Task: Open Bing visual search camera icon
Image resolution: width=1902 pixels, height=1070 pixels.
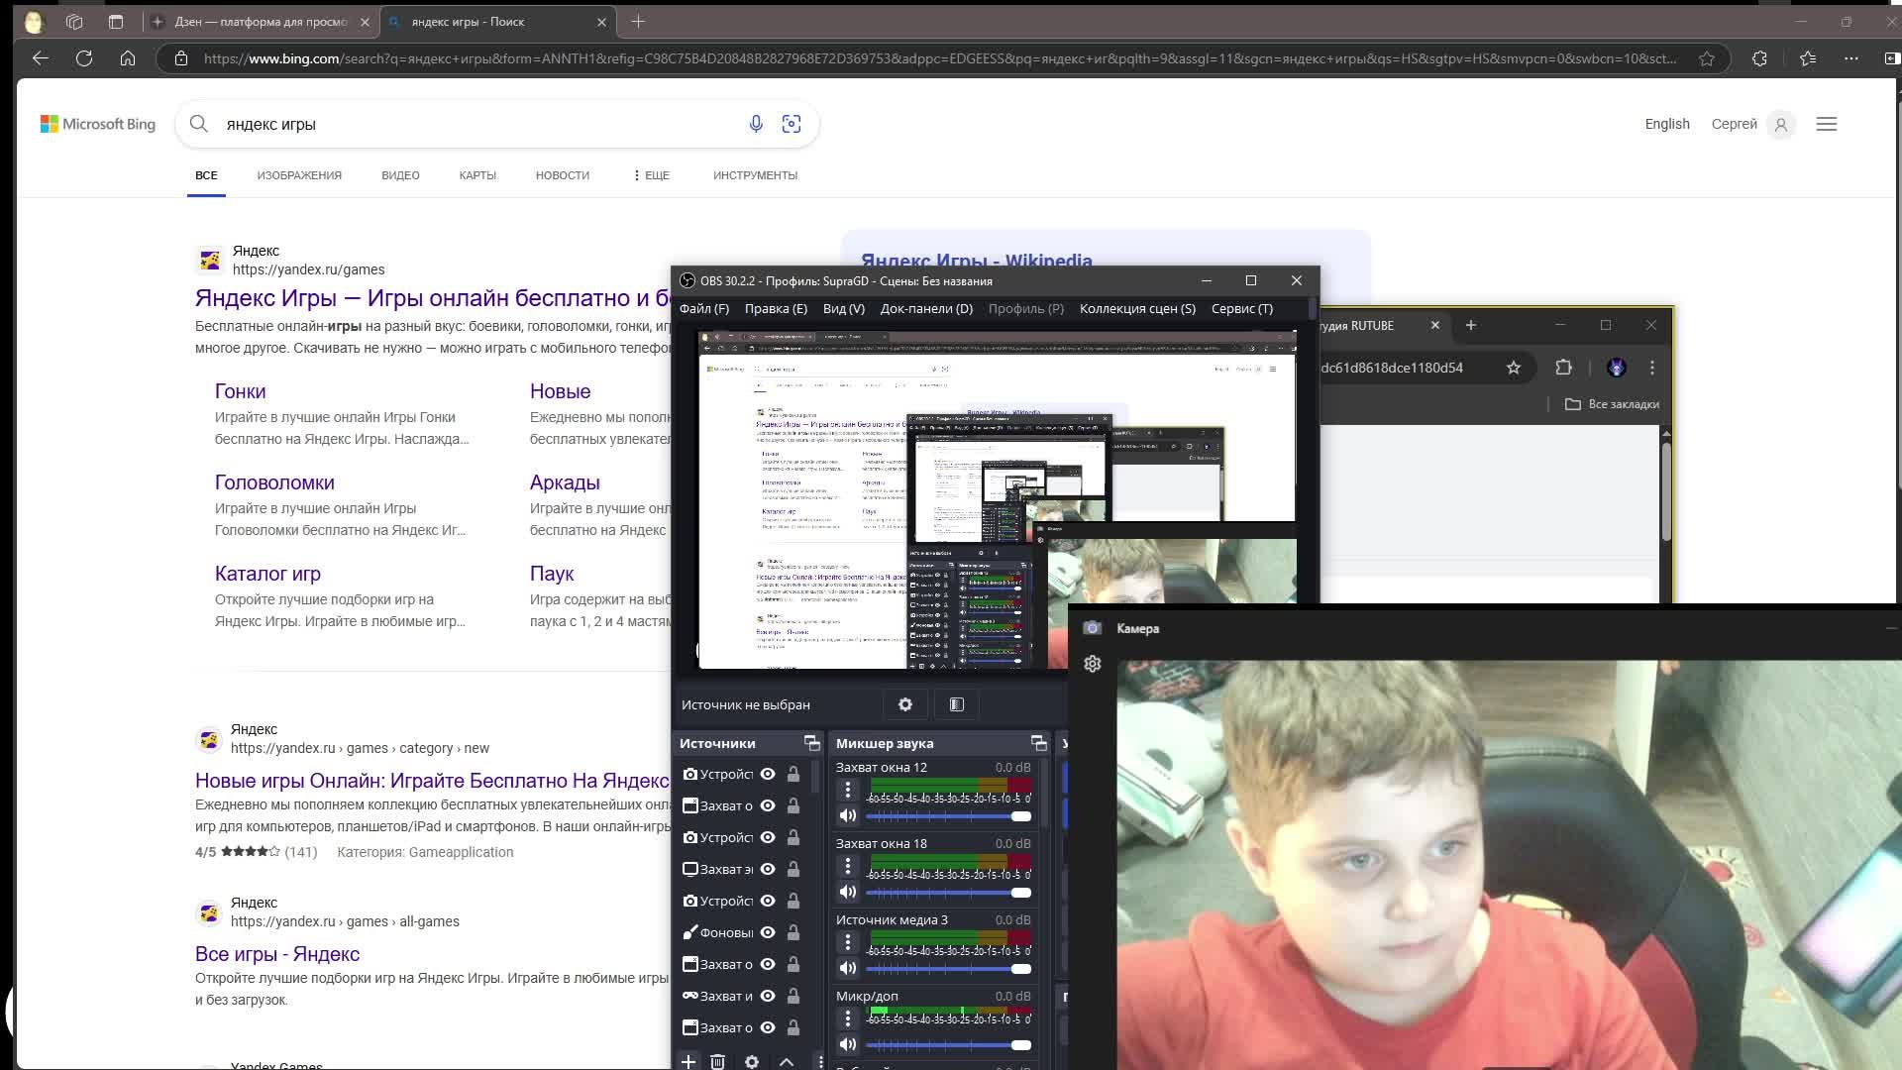Action: pyautogui.click(x=792, y=124)
